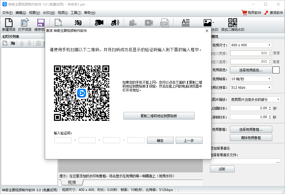Click the ... browse button for background music
Viewport: 285px width, 194px height.
278,161
